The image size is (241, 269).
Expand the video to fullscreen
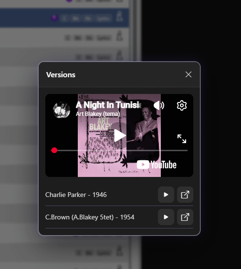(182, 139)
